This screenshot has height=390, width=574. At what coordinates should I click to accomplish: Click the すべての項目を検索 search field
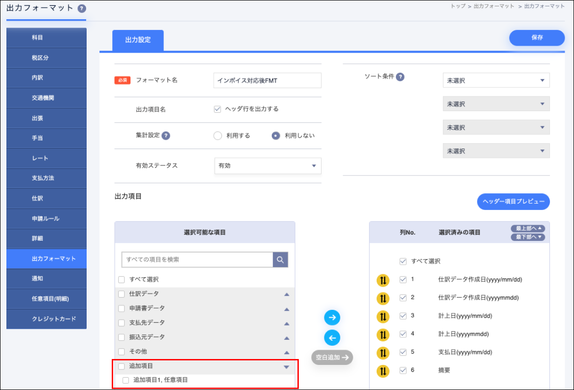197,260
